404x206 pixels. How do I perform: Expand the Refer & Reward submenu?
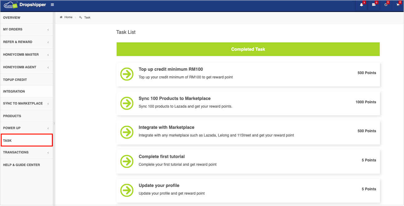[26, 42]
